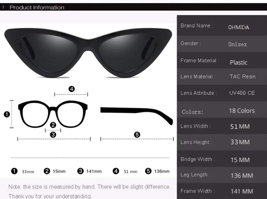The image size is (267, 199).
Task: Click the numbered marker 4 above the lens width
Action: [x=72, y=89]
